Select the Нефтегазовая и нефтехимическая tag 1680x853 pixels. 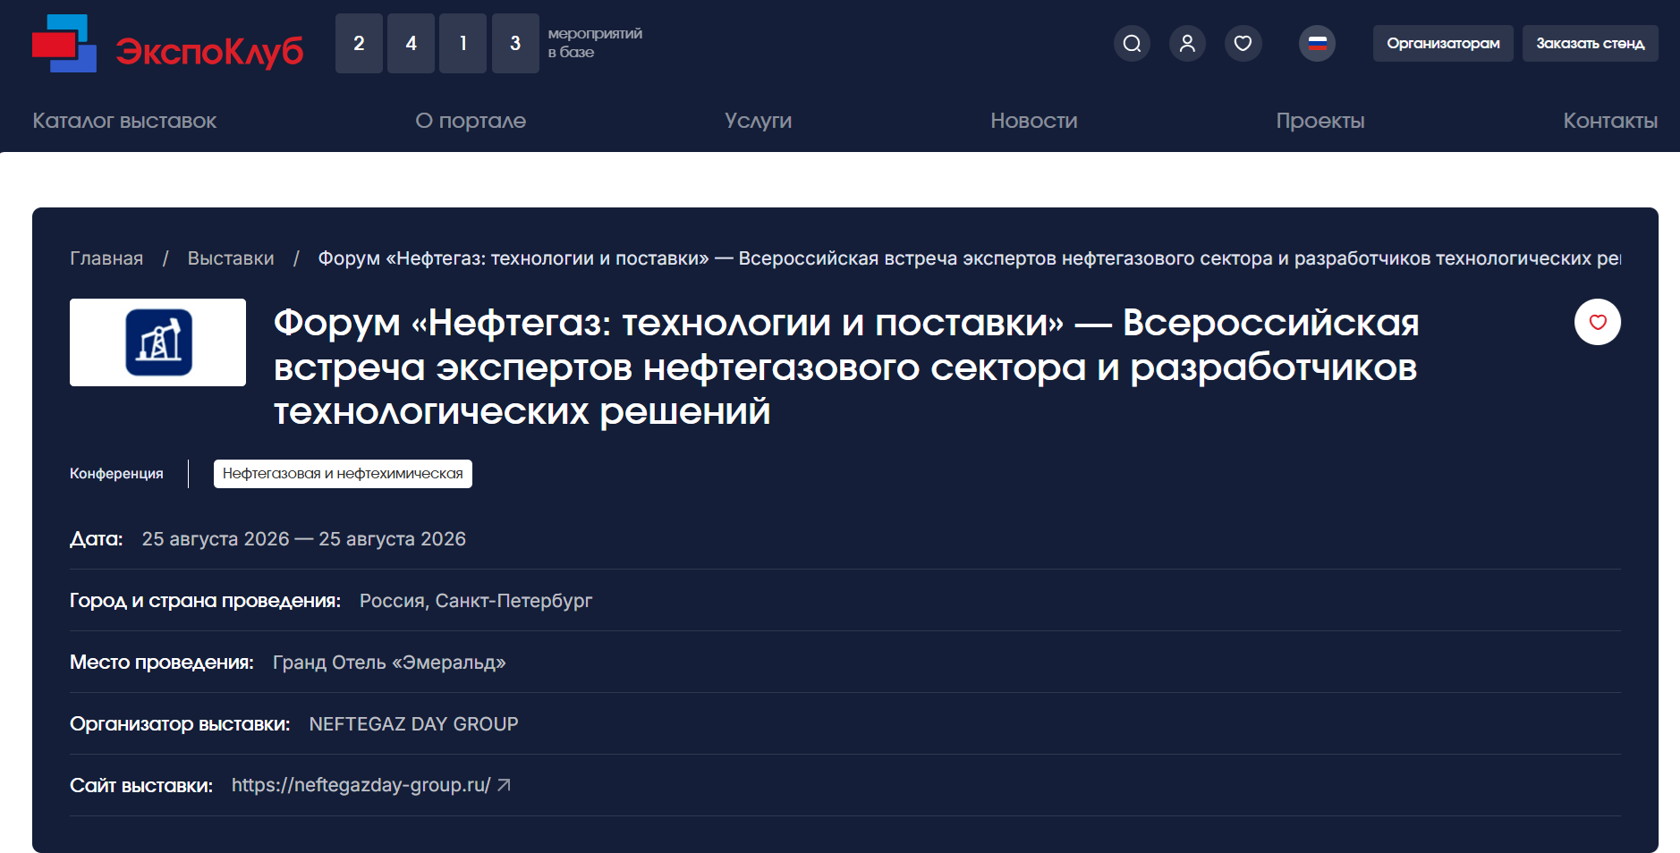click(x=343, y=474)
